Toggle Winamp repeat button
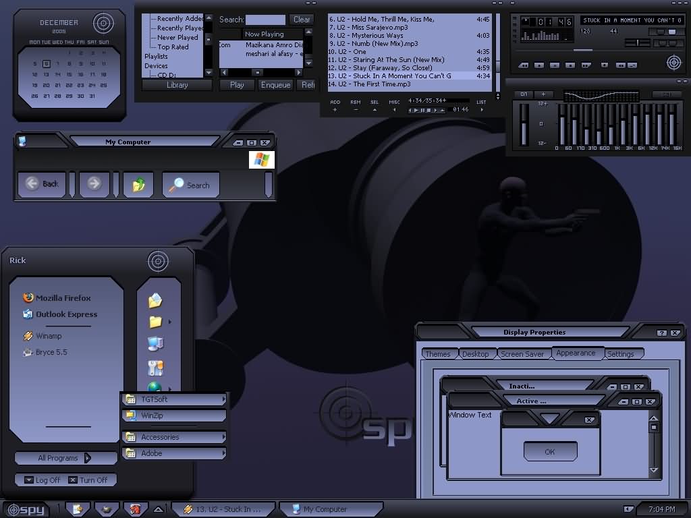 (x=632, y=65)
